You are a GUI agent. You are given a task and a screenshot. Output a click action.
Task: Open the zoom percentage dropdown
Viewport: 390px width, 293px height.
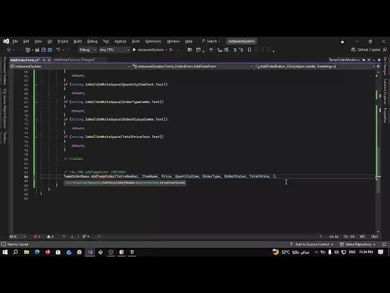click(x=18, y=236)
